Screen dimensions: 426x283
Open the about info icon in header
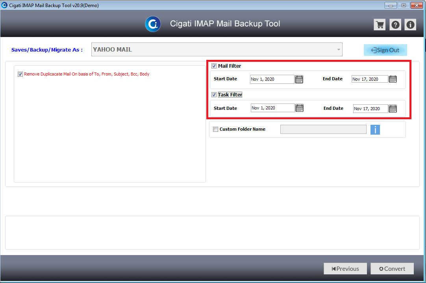[x=410, y=25]
